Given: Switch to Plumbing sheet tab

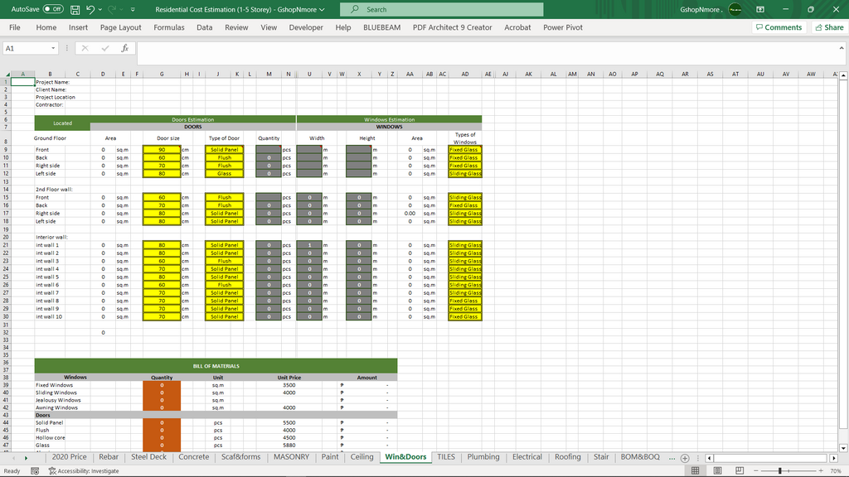Looking at the screenshot, I should coord(483,457).
